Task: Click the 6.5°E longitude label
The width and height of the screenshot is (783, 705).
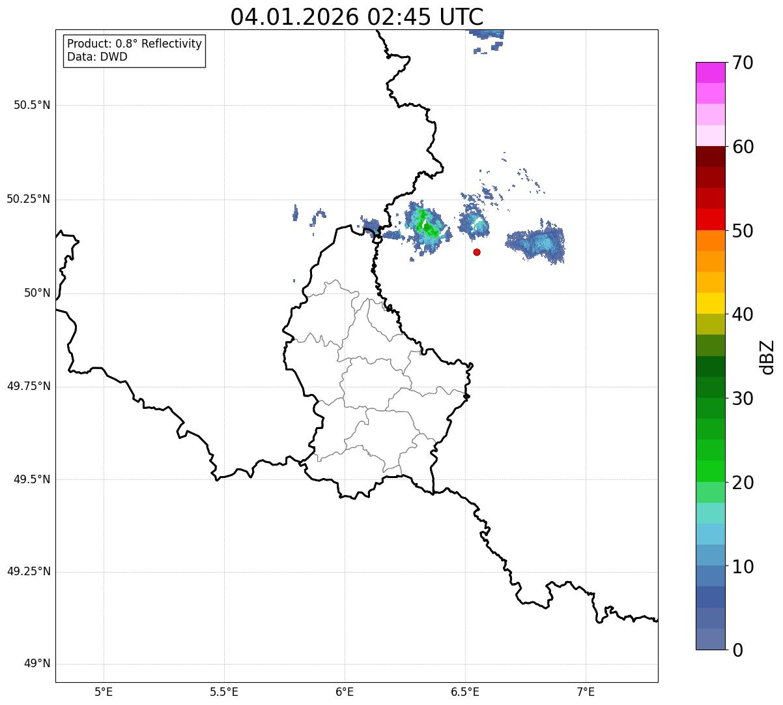Action: pos(465,692)
